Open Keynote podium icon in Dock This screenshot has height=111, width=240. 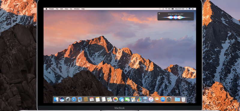click(145, 99)
